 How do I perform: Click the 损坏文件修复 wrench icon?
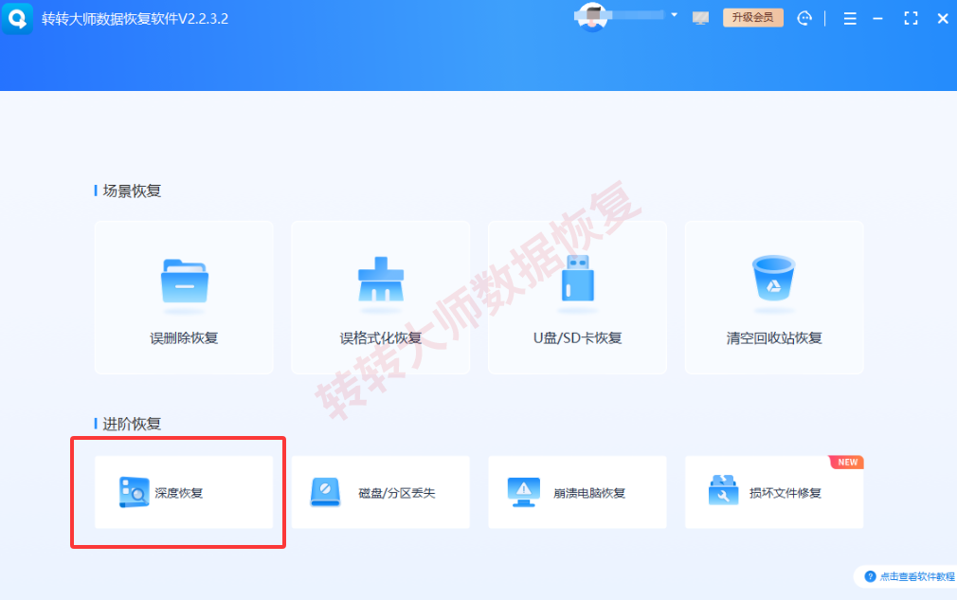(723, 490)
